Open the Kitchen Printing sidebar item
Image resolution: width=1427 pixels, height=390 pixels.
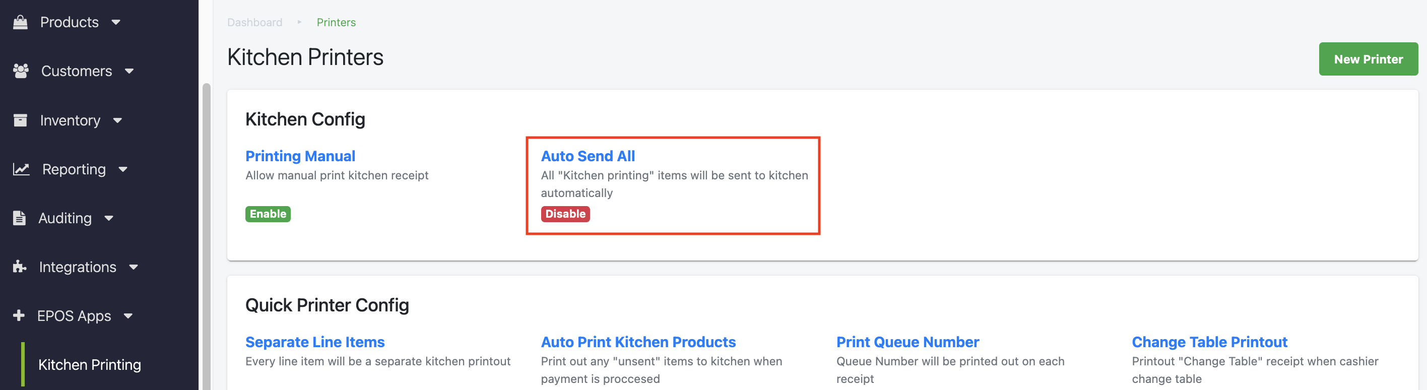point(90,364)
